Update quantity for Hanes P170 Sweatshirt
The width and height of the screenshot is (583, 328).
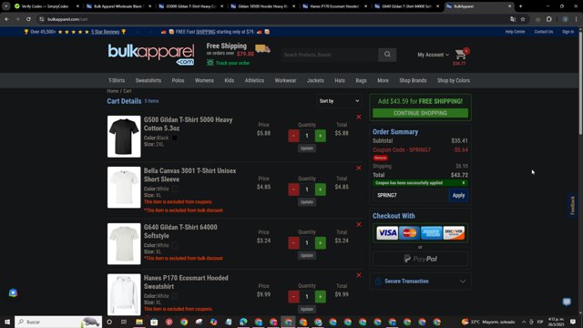[x=307, y=309]
